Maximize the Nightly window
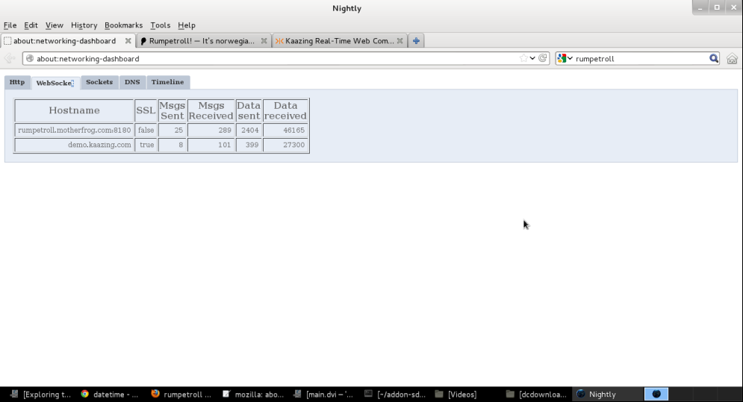Viewport: 743px width, 402px height. [717, 7]
